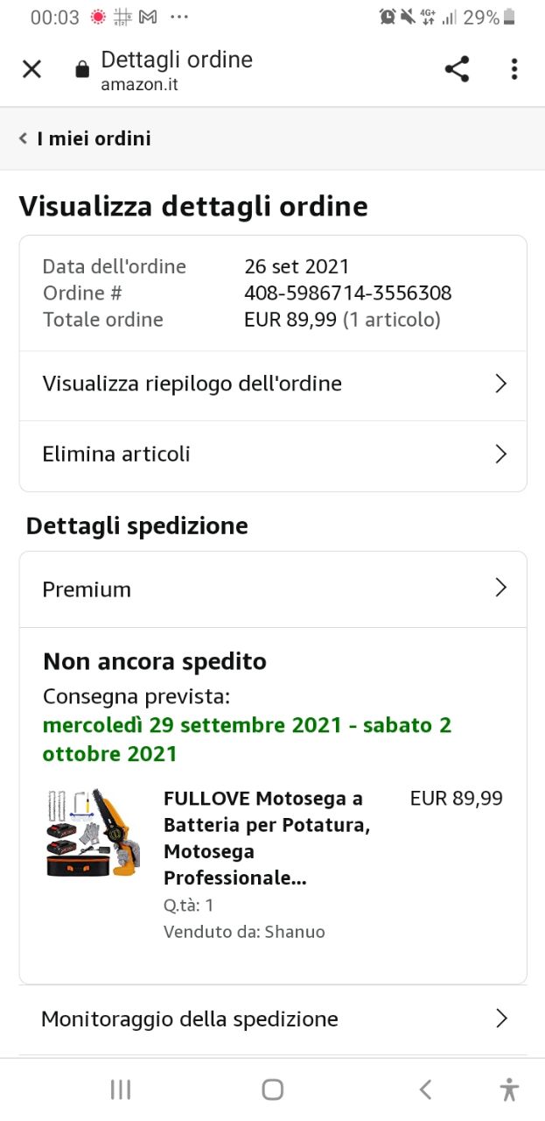Tap the chainsaw product thumbnail
The height and width of the screenshot is (1121, 545).
pyautogui.click(x=94, y=832)
